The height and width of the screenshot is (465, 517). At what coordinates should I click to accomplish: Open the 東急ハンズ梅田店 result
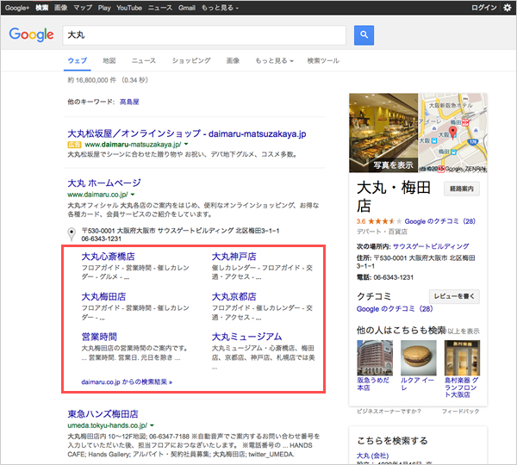click(x=103, y=414)
